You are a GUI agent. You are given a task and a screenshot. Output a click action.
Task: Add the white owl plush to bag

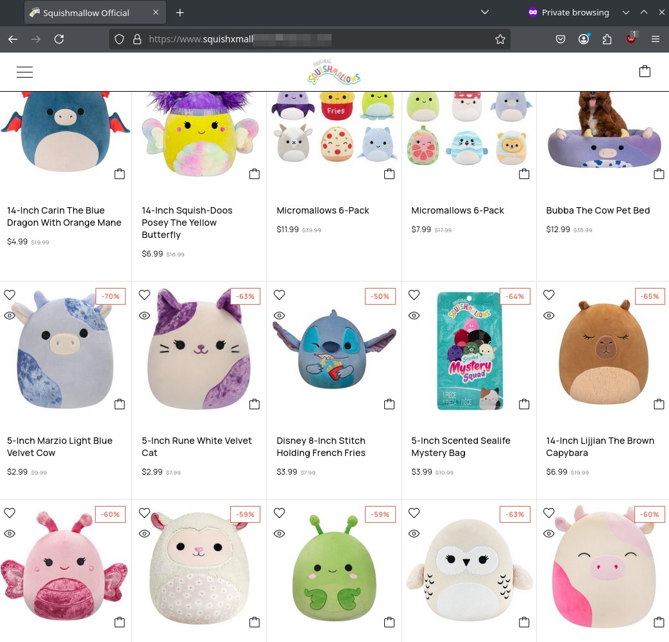click(524, 622)
